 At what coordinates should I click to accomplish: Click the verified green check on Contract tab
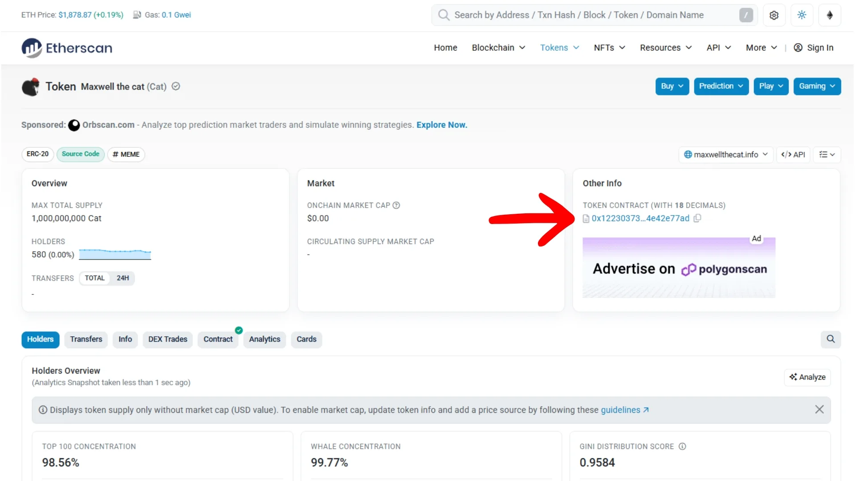239,330
